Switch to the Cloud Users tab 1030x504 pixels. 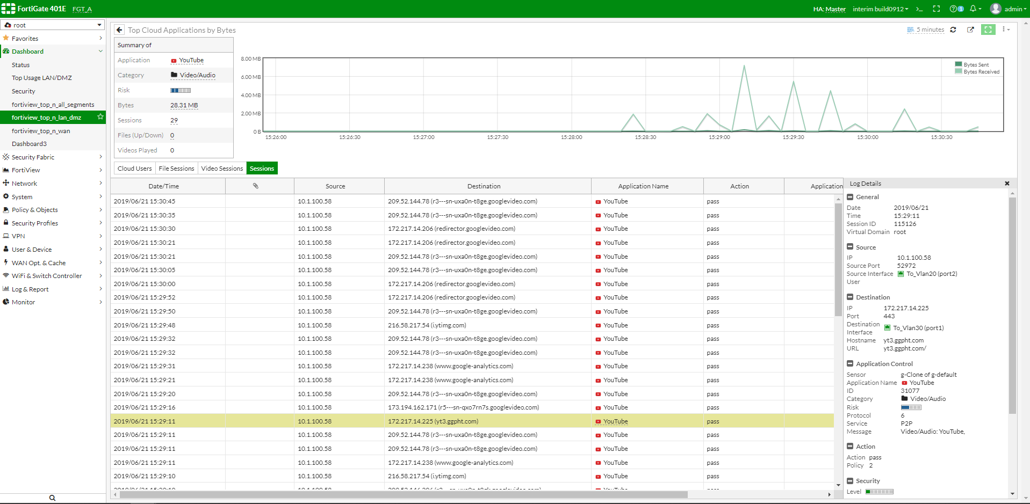(x=134, y=169)
